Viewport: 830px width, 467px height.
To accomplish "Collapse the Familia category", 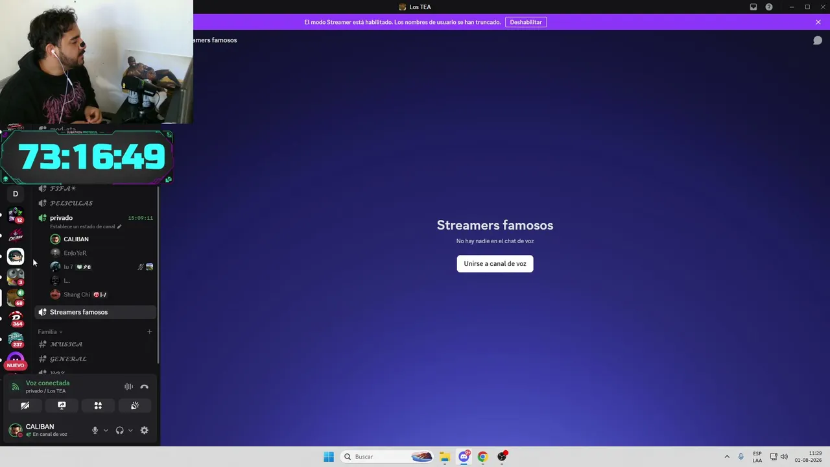I will pyautogui.click(x=50, y=331).
